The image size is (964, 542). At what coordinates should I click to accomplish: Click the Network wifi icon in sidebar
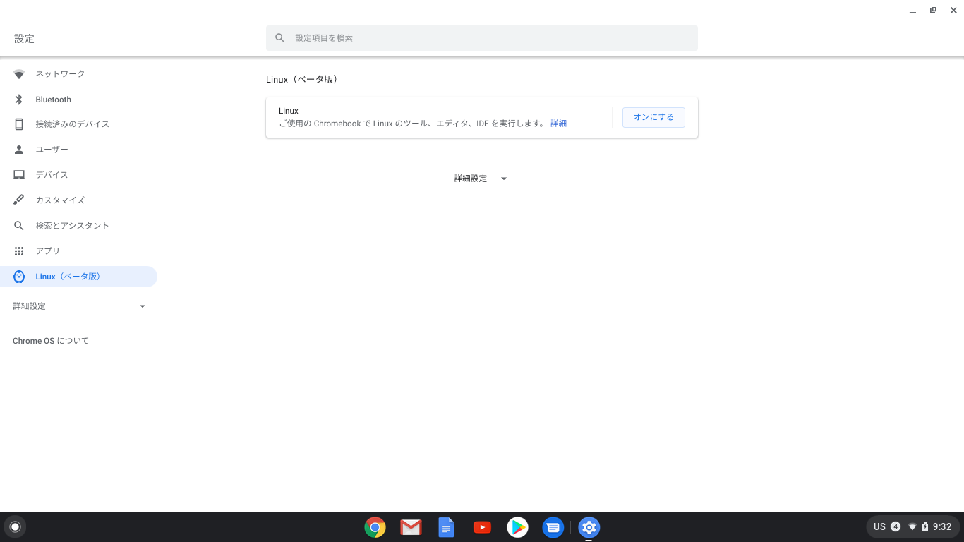click(19, 74)
